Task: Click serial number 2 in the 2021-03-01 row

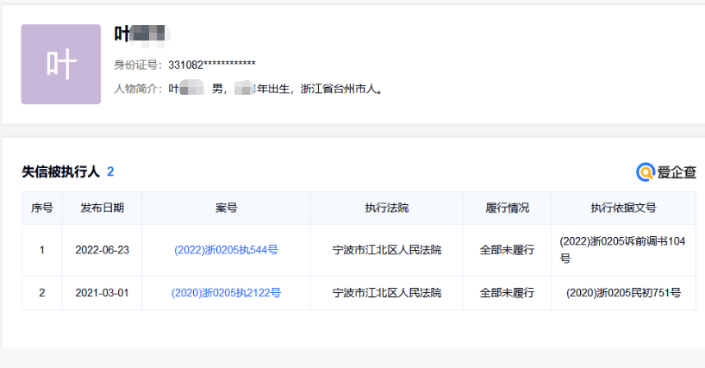Action: pyautogui.click(x=42, y=293)
